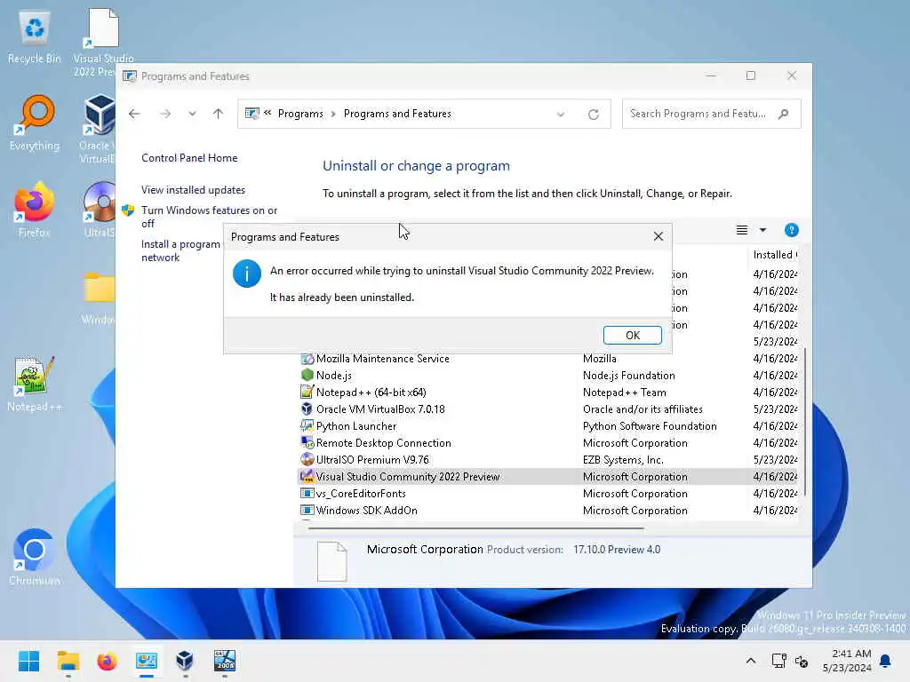
Task: Select Mozilla Maintenance Service row
Action: coord(548,359)
